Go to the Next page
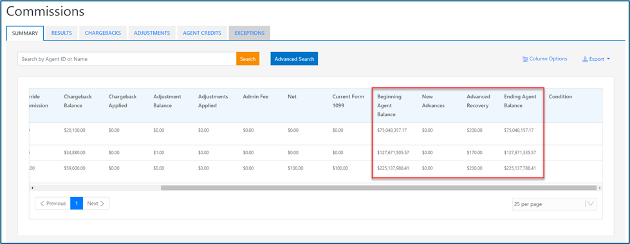 click(x=96, y=204)
